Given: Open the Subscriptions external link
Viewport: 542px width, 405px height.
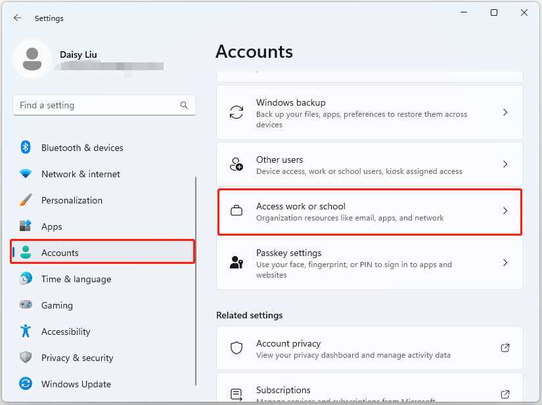Looking at the screenshot, I should click(505, 394).
